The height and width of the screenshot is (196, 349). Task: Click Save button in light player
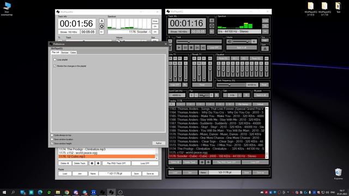pyautogui.click(x=136, y=174)
